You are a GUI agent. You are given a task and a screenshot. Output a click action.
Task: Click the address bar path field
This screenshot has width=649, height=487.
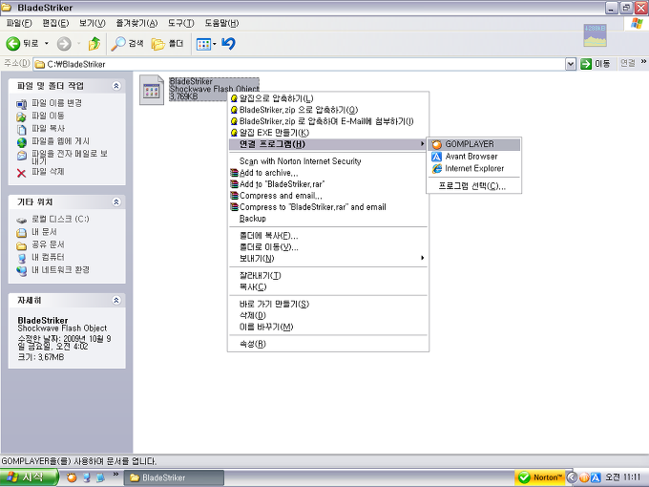click(299, 64)
